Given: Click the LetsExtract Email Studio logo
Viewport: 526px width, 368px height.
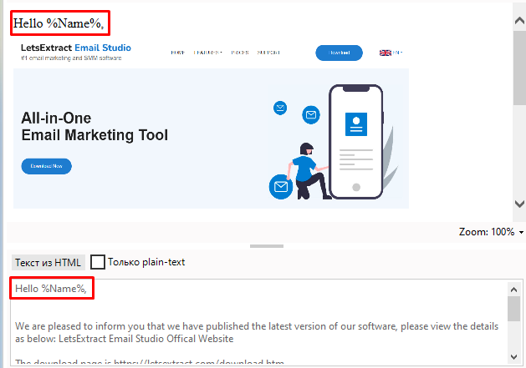Looking at the screenshot, I should 76,48.
